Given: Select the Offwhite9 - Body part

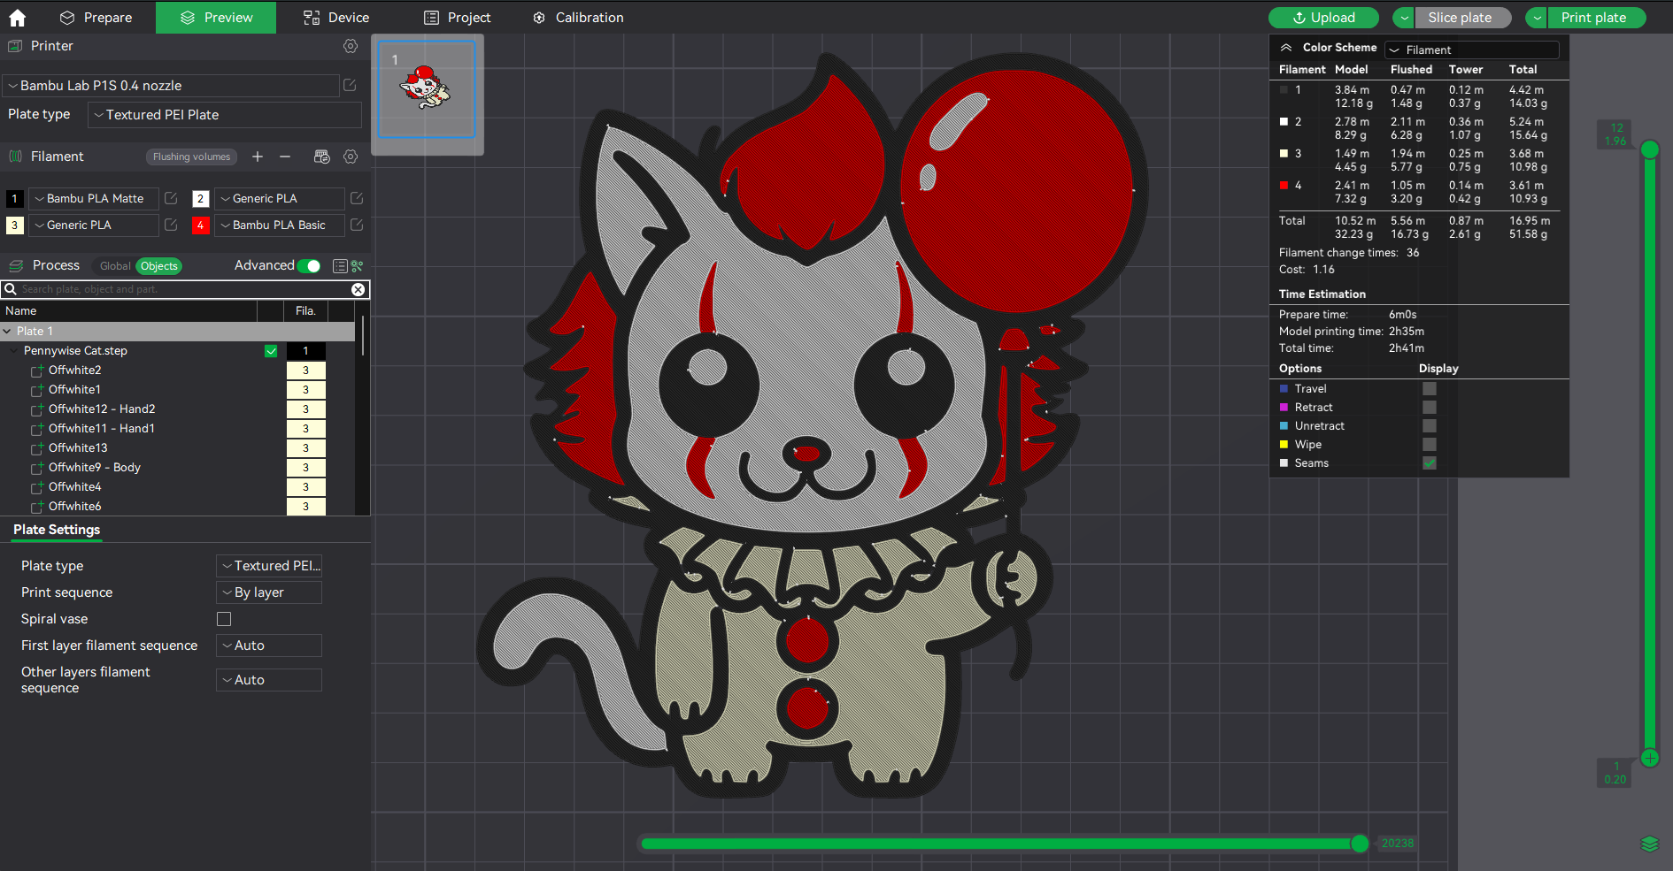Looking at the screenshot, I should 95,468.
